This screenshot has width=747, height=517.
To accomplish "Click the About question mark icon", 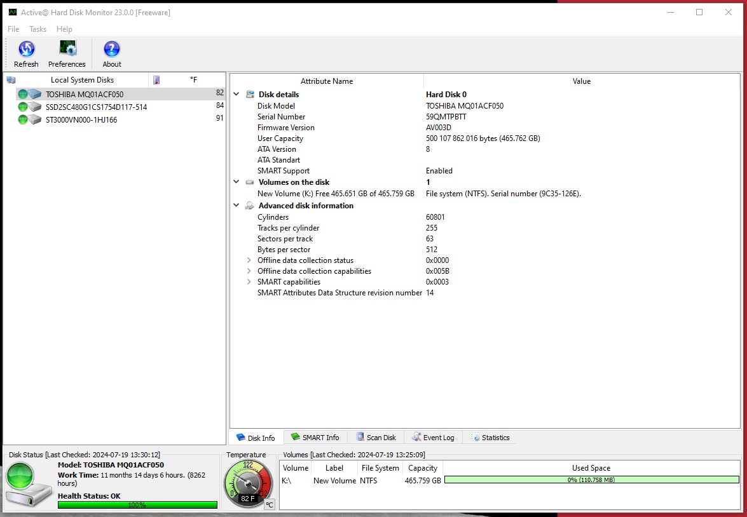I will (x=112, y=50).
